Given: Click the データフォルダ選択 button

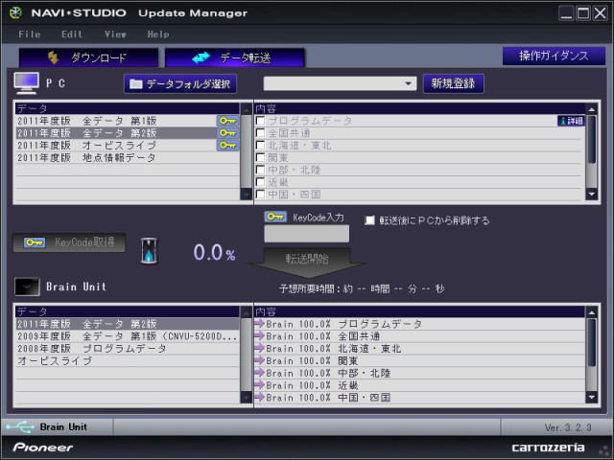Looking at the screenshot, I should (180, 84).
